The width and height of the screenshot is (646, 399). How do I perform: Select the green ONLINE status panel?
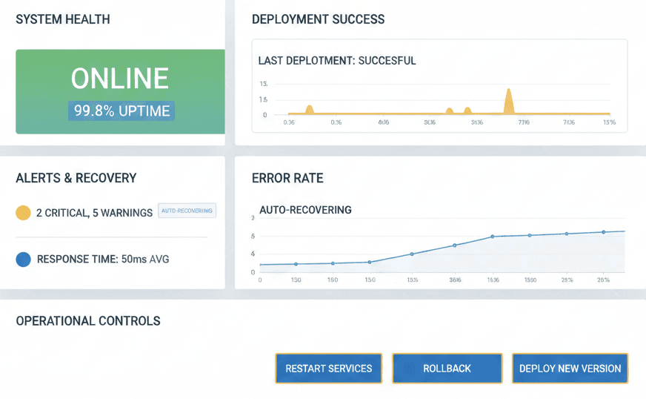[120, 91]
